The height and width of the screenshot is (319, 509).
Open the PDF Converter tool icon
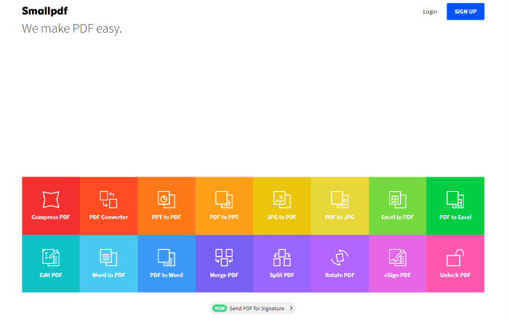(108, 199)
